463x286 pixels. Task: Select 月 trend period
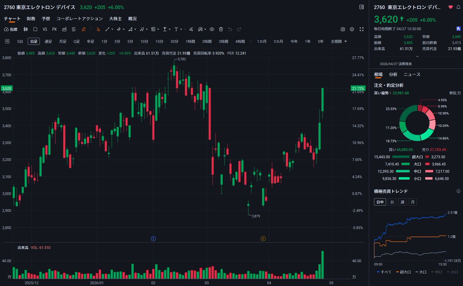412,202
